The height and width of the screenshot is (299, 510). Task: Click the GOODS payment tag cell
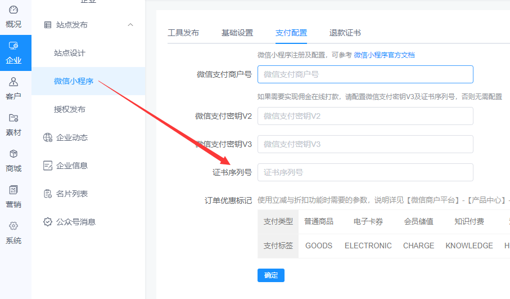tap(319, 246)
